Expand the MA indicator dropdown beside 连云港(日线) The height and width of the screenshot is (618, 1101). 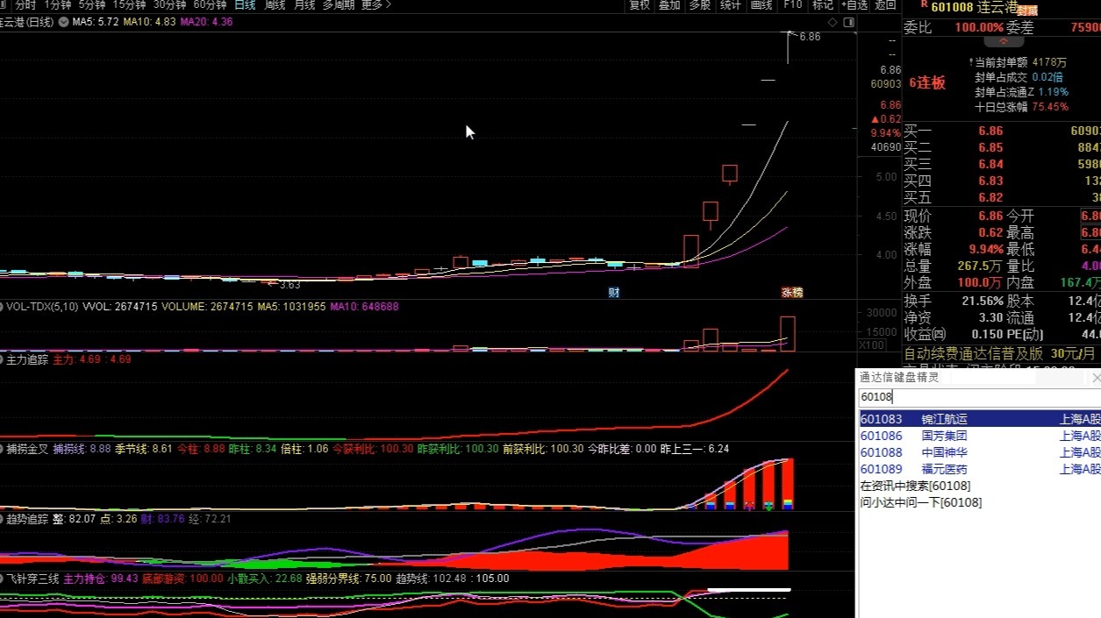(x=63, y=21)
